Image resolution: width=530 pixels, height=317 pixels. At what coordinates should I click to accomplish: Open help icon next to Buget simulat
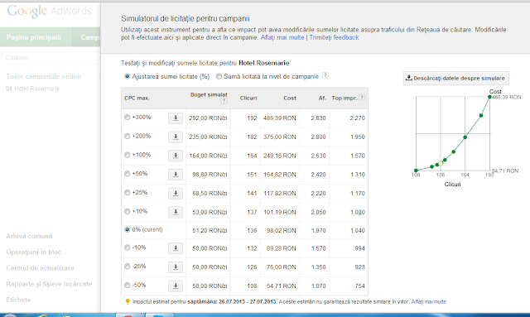click(224, 101)
